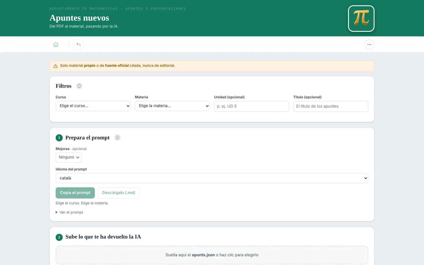Expand Ver el prompt disclosure
Image resolution: width=424 pixels, height=265 pixels.
[x=69, y=212]
